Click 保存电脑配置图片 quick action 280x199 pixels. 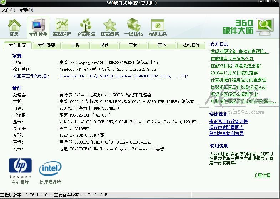tap(226, 128)
